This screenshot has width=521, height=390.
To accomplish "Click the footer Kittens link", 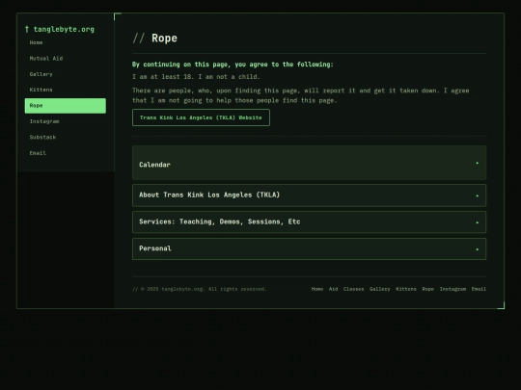I will click(x=406, y=289).
